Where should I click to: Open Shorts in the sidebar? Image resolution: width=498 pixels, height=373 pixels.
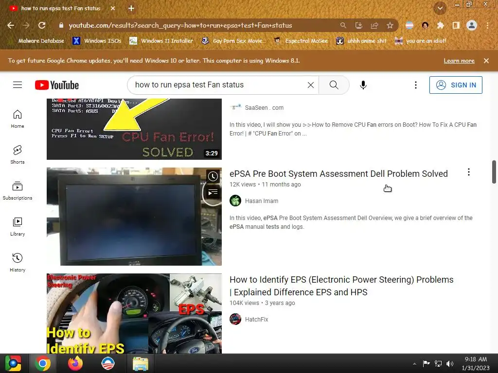pos(18,155)
